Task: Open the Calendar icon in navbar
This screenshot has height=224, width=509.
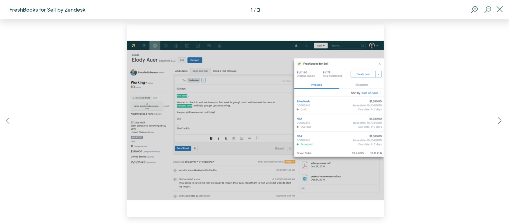Action: (x=187, y=46)
